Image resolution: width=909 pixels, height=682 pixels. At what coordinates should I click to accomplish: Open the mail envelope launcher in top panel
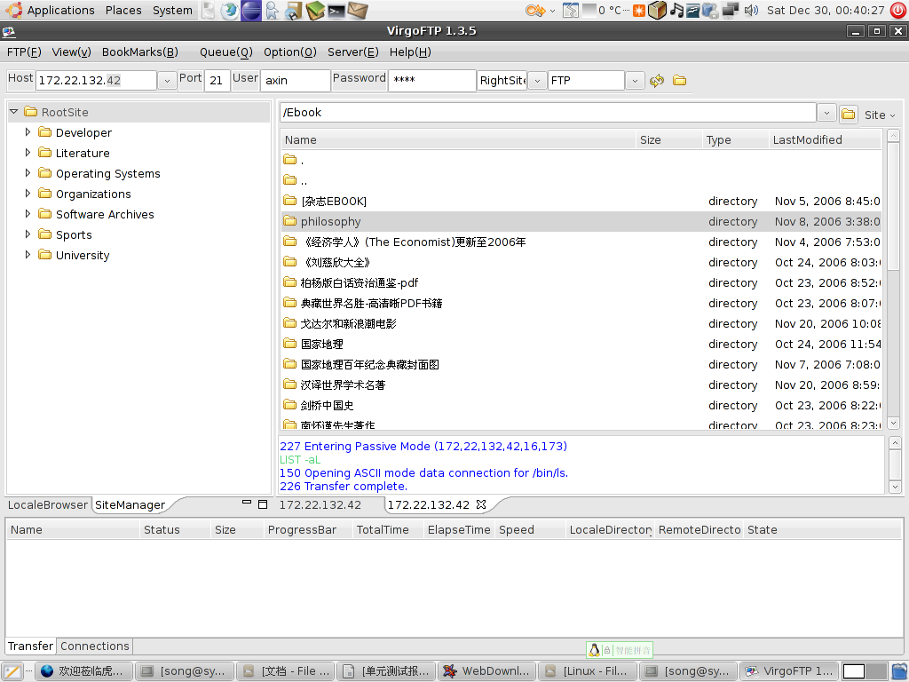tap(358, 11)
